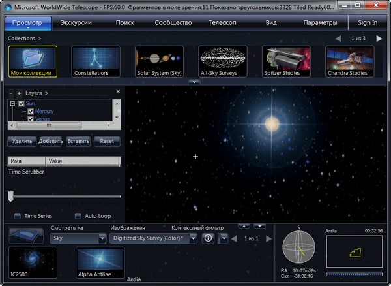The height and width of the screenshot is (286, 391).
Task: Click the image info (i) icon
Action: (x=208, y=239)
